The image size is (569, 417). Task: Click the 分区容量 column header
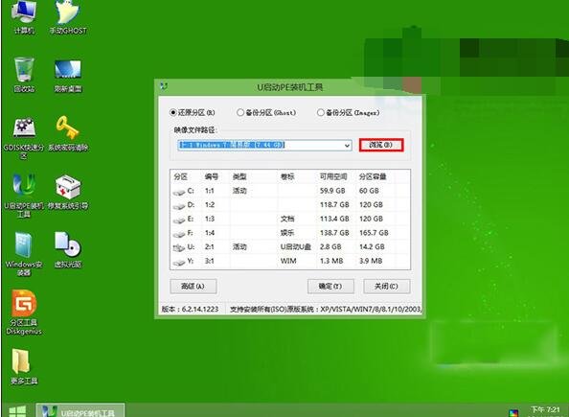coord(373,177)
